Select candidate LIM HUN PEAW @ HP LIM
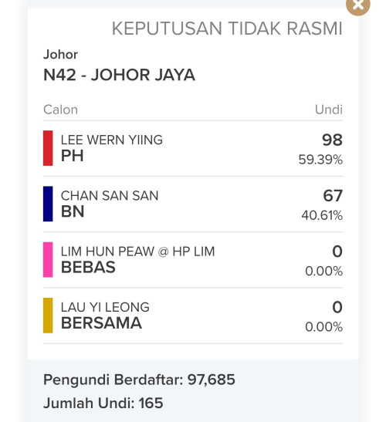Image resolution: width=386 pixels, height=422 pixels. tap(137, 252)
